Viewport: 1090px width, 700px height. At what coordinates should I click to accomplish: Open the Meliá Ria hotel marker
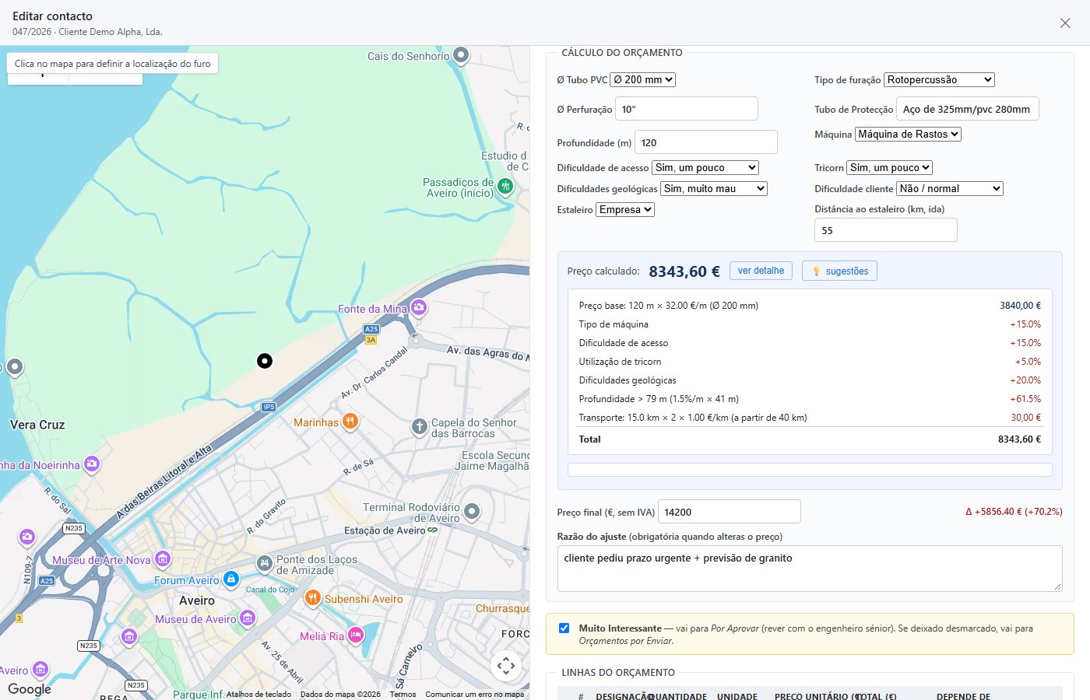point(355,635)
